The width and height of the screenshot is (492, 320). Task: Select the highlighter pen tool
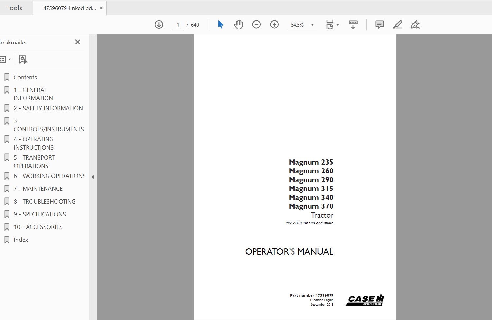(397, 25)
